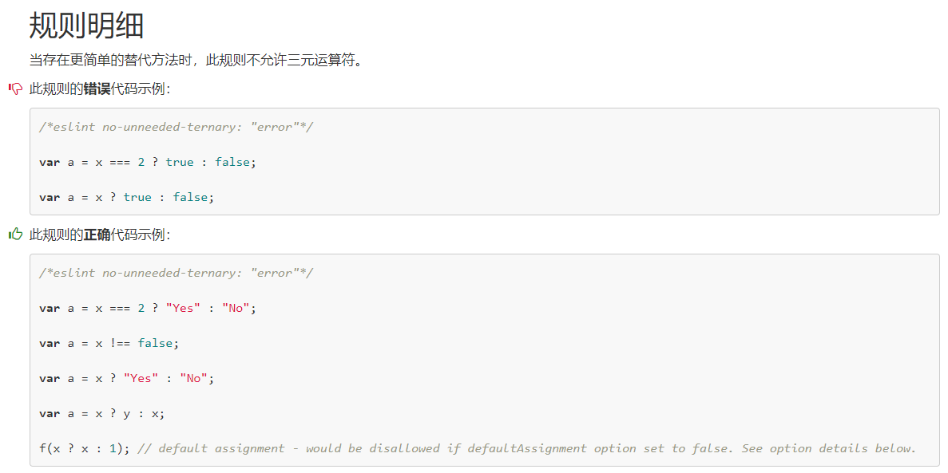Click the line var a = x ? y : x
This screenshot has height=473, width=948.
coord(100,412)
